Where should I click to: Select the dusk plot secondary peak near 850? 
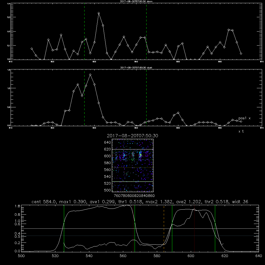click(x=178, y=113)
